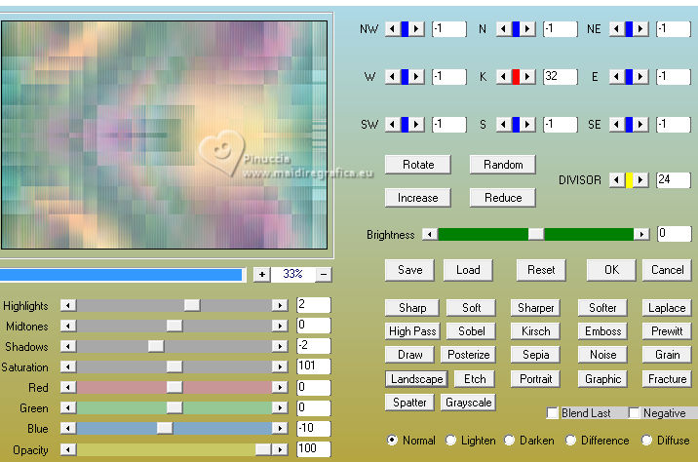This screenshot has height=462, width=698.
Task: Increase the E kernel value arrow
Action: [640, 77]
